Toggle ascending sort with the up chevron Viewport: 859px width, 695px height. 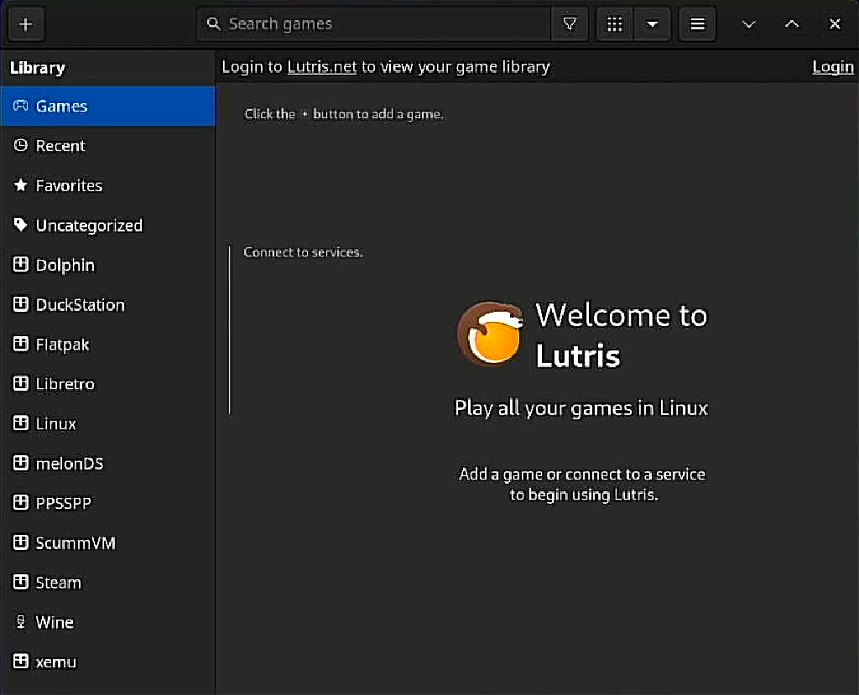coord(791,24)
